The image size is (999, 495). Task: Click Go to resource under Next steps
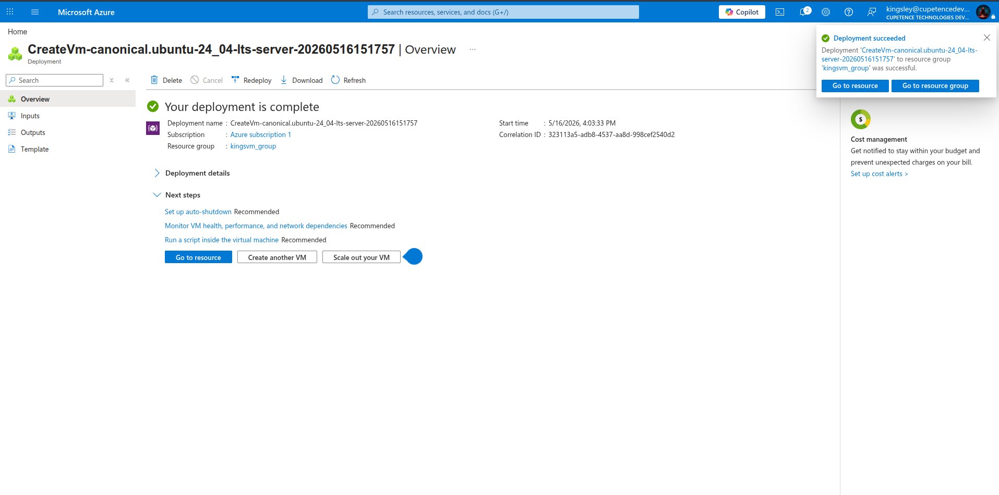198,257
